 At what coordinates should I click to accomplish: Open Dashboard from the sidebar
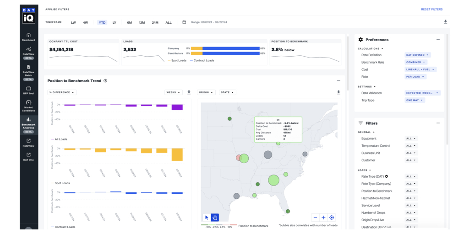click(28, 37)
